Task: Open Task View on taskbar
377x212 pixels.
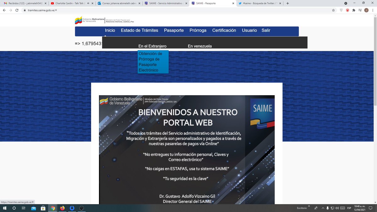Action: (24, 208)
